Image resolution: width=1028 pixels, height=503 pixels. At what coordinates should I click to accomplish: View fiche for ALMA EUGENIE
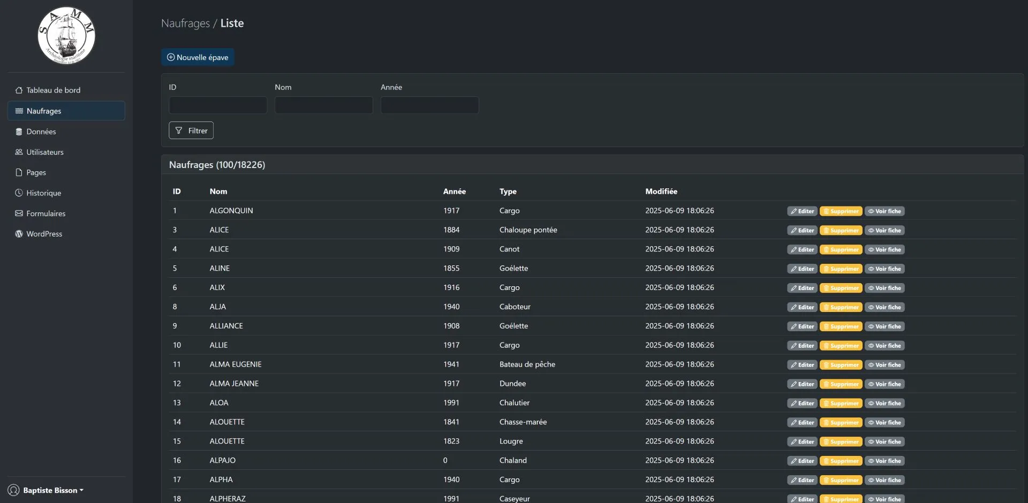coord(884,365)
